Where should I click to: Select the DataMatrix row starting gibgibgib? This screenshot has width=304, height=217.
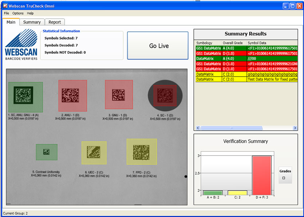(x=246, y=74)
